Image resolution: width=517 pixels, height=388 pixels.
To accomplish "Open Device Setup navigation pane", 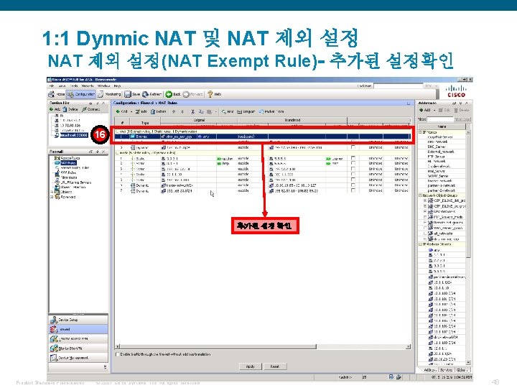I will coord(78,320).
